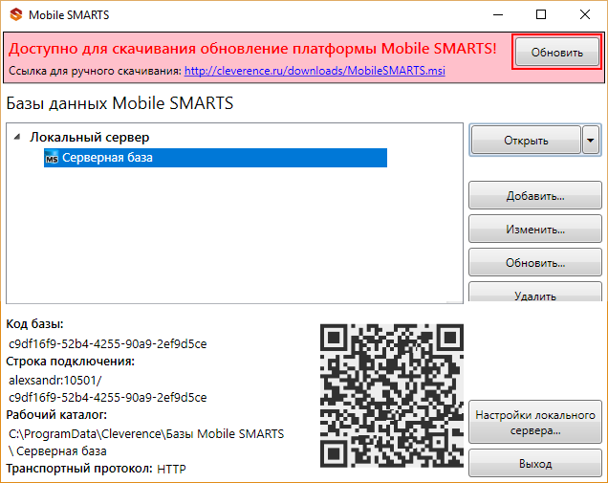Open the MobileSMARTS.msi download link
The height and width of the screenshot is (483, 608).
[315, 71]
